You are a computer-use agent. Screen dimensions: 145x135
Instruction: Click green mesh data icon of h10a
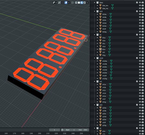click(x=111, y=14)
